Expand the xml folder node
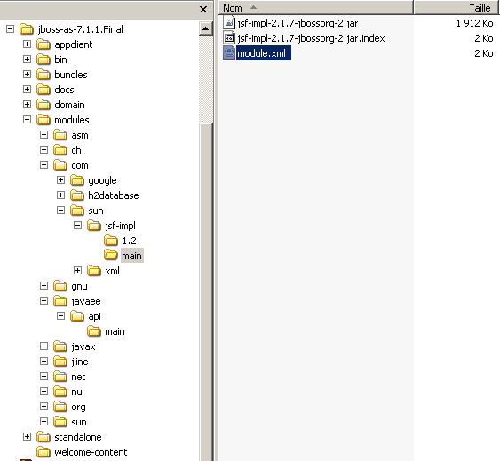This screenshot has width=500, height=461. point(78,271)
